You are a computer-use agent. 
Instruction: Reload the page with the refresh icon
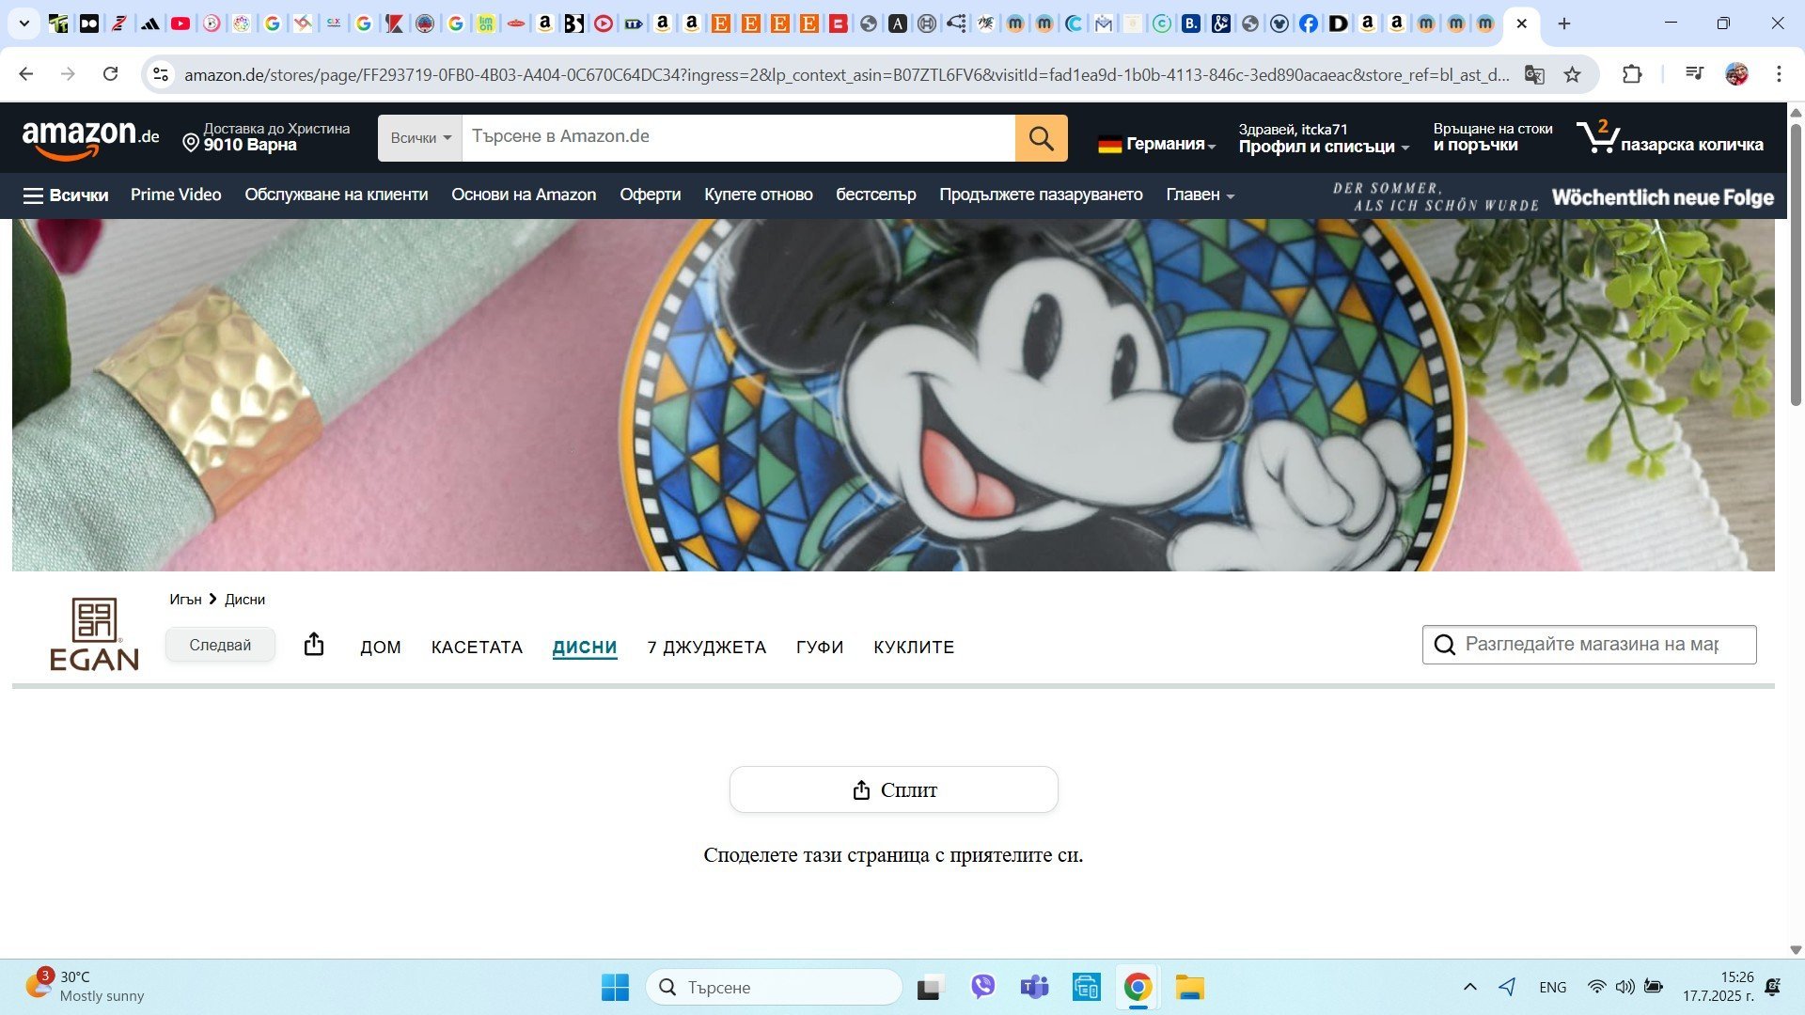pyautogui.click(x=110, y=74)
